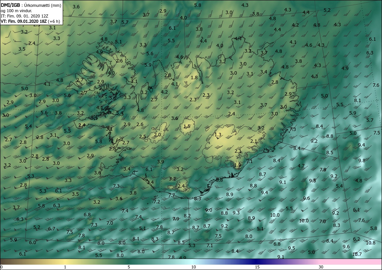This screenshot has width=382, height=270.
Task: Click the '6.7' value at lower left
Action: [52, 229]
